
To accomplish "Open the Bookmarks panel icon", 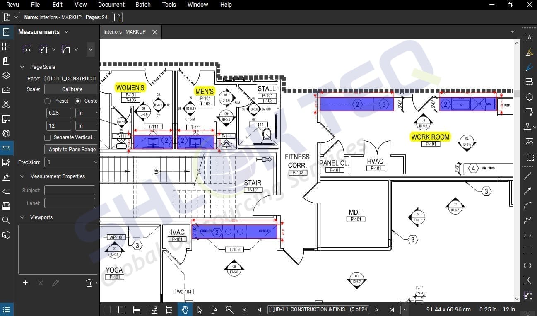I will coord(6,61).
